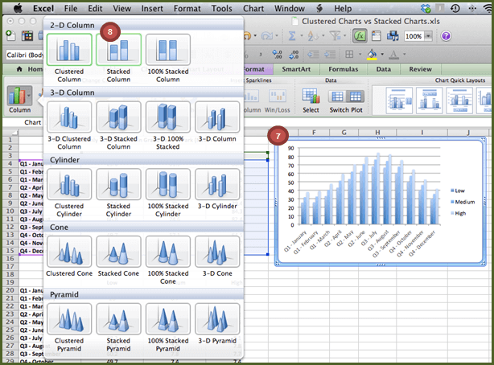
Task: Click the Low legend entry in chart
Action: pos(458,191)
